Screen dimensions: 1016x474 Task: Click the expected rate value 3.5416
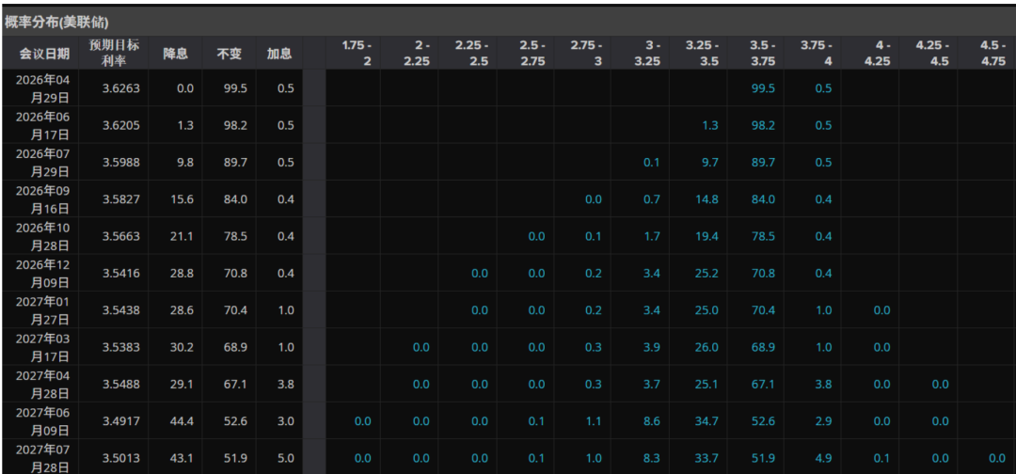tap(119, 274)
